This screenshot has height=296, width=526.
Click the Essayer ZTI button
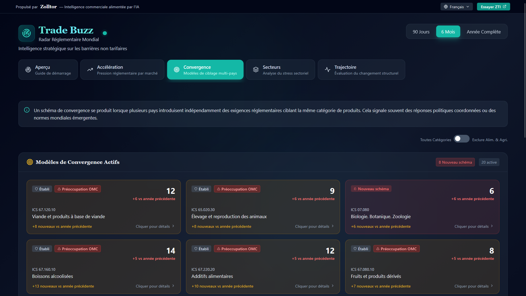tap(493, 7)
